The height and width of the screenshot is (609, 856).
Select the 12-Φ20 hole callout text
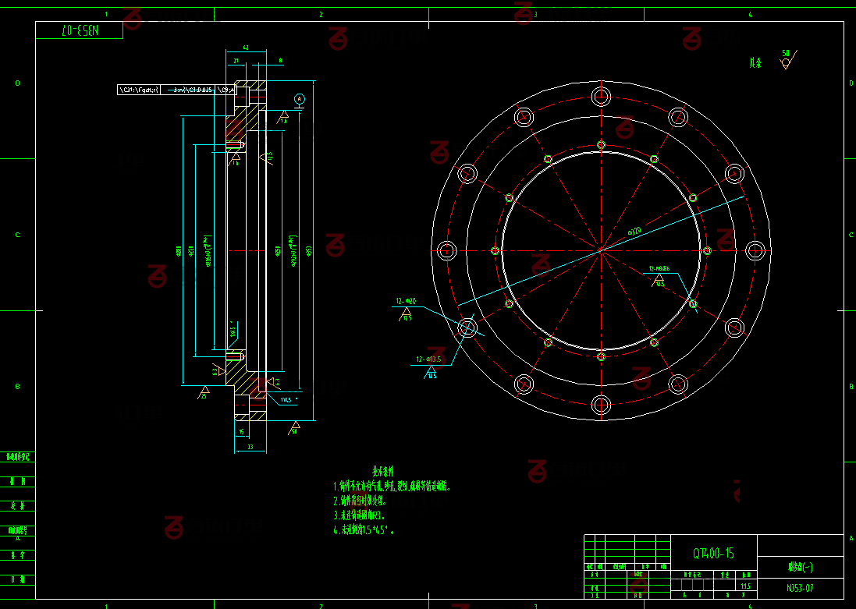[x=407, y=301]
